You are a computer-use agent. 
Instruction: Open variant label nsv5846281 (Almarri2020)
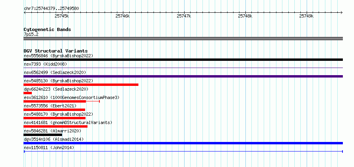(x=53, y=131)
